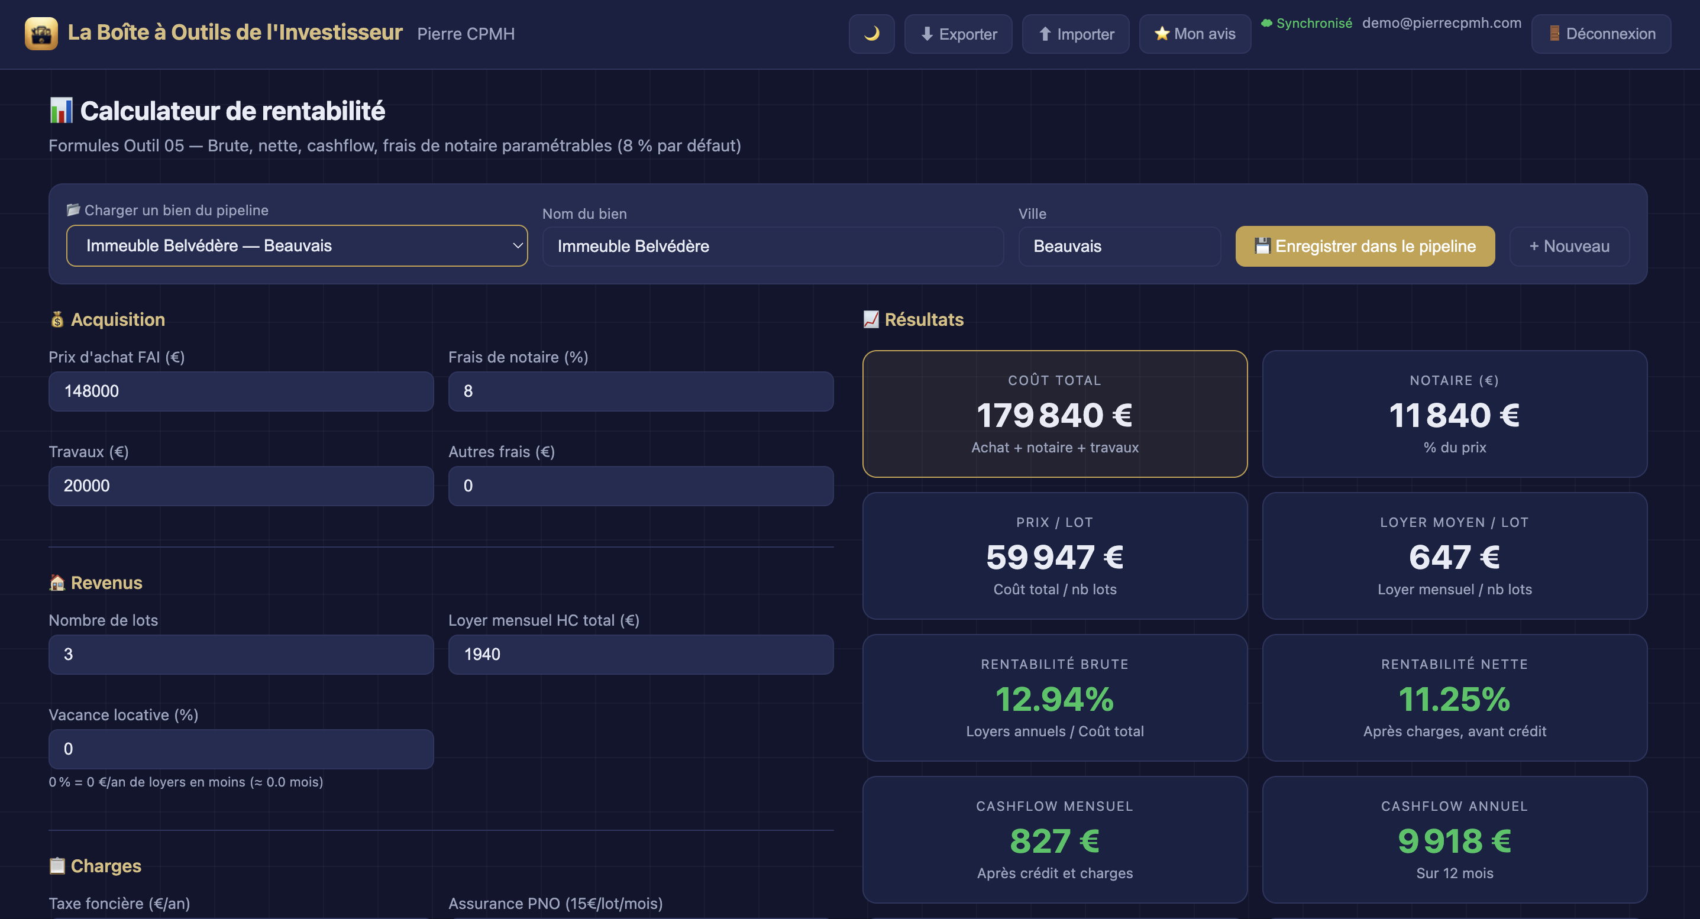Click the folder icon beside Charger un bien
Screen dimensions: 1700x919
[73, 210]
